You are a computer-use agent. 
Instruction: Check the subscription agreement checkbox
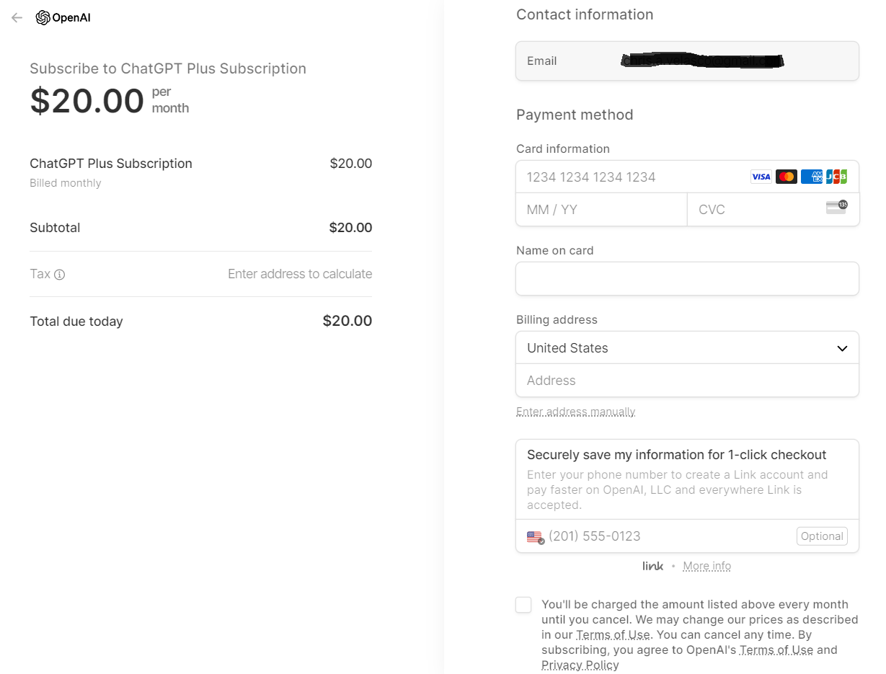pos(523,605)
